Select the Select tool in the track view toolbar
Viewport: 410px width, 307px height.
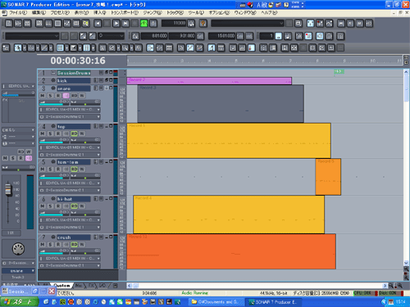coord(18,48)
